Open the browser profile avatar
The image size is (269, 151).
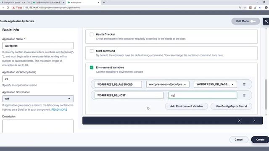point(266,8)
